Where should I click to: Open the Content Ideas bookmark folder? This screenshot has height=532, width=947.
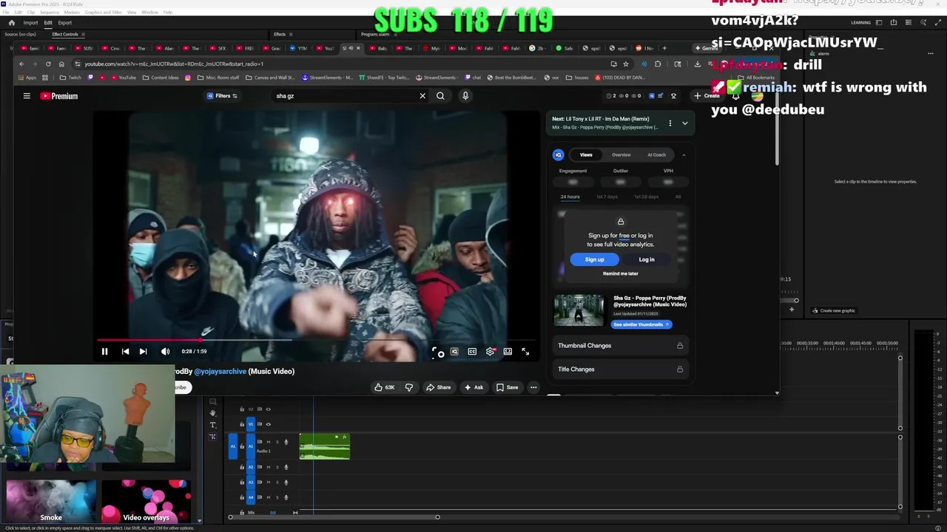pos(161,78)
